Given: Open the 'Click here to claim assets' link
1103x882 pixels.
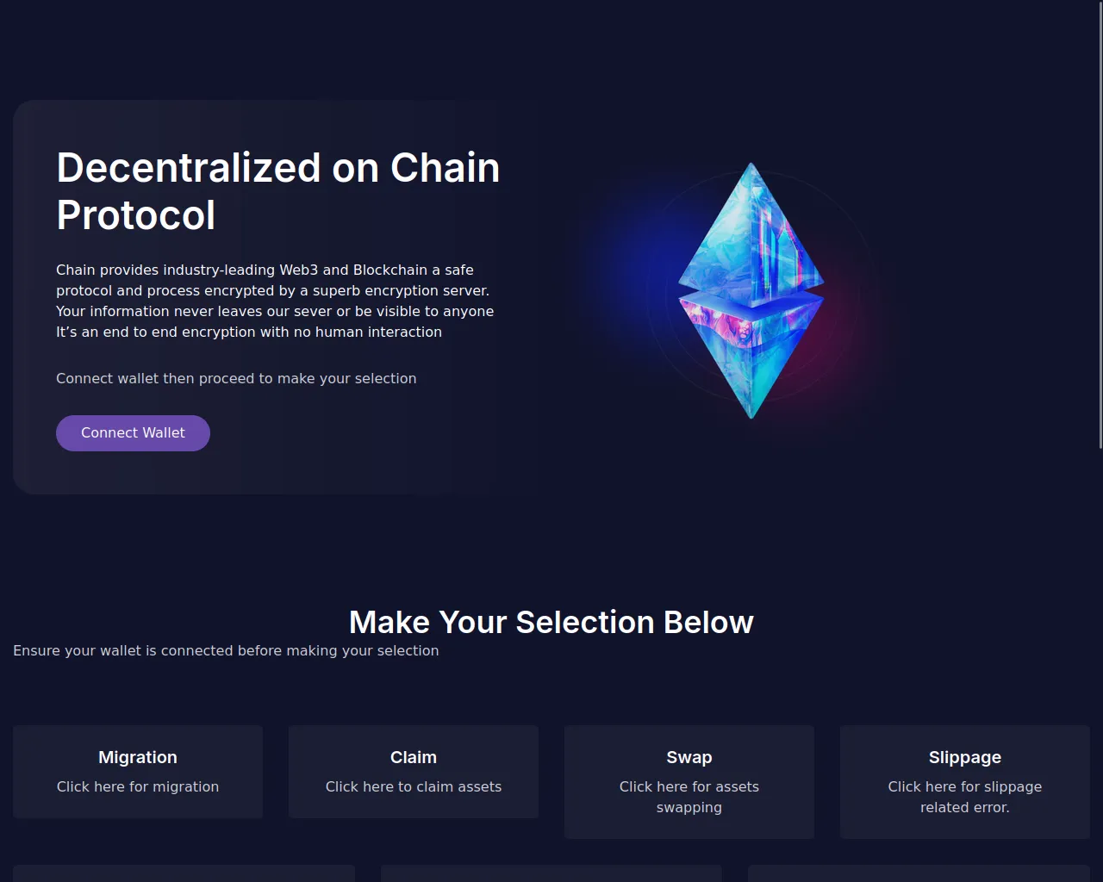Looking at the screenshot, I should [x=414, y=786].
